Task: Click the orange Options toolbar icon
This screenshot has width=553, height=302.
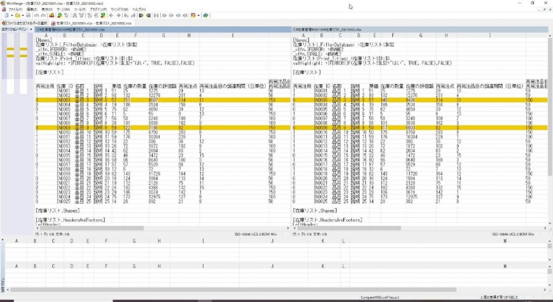Action: tap(193, 16)
